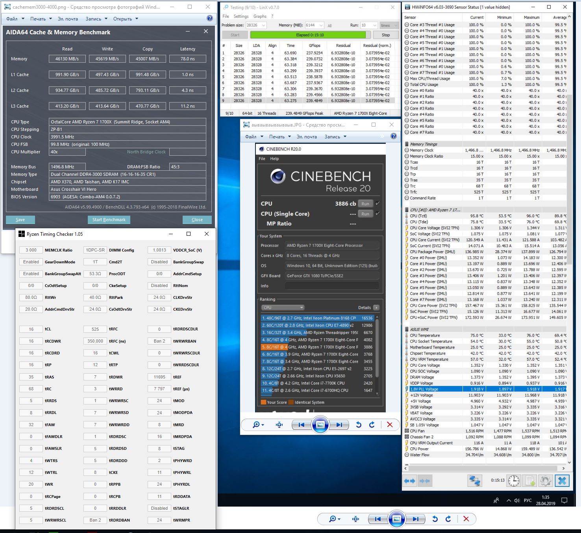
Task: Rotate clockwise in JPG viewer
Action: 372,425
